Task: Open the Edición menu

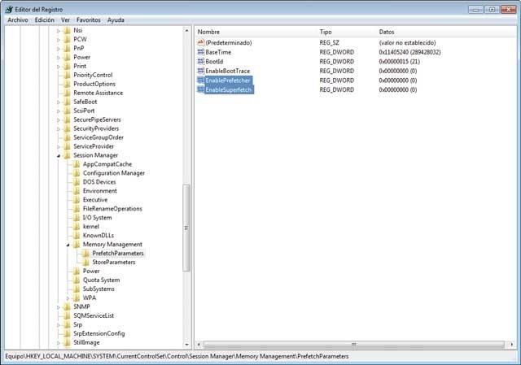Action: click(x=44, y=20)
